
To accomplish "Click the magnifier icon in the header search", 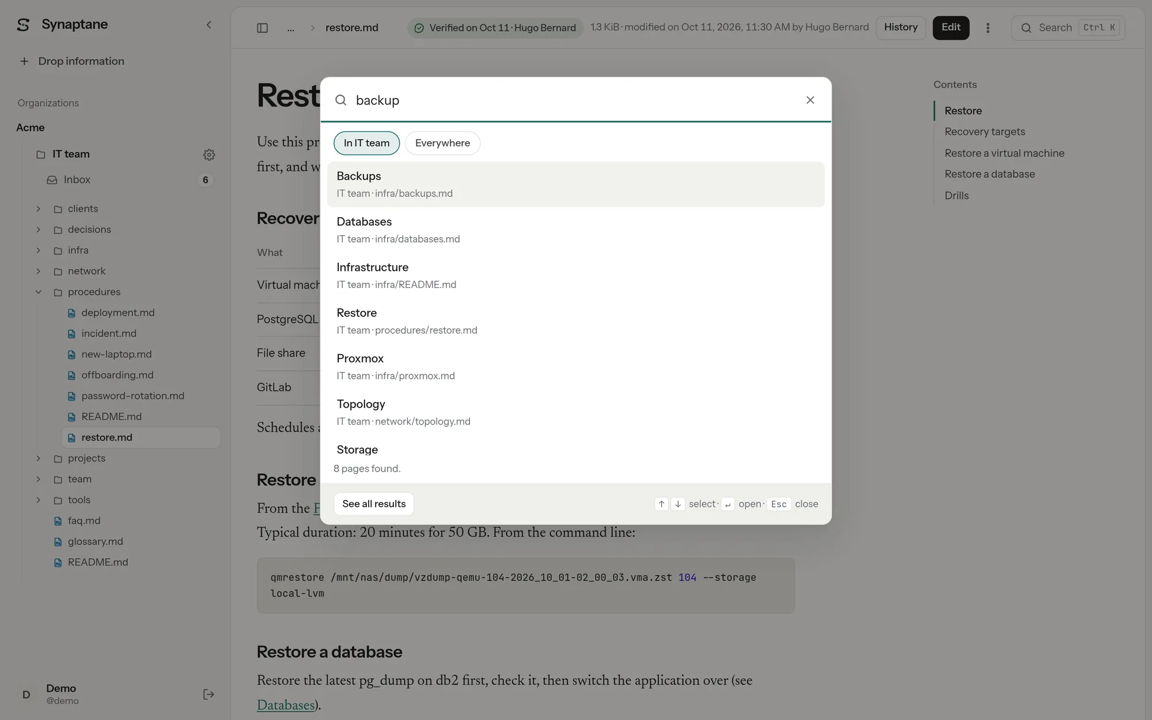I will 1026,28.
